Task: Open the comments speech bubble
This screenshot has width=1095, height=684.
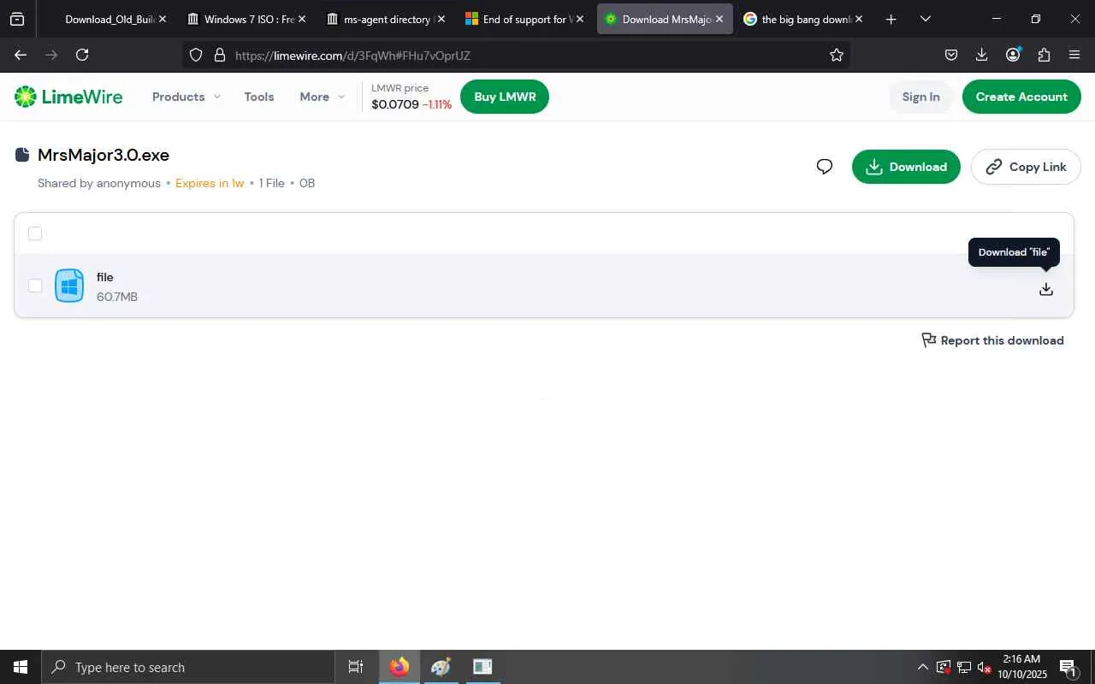Action: click(x=825, y=167)
